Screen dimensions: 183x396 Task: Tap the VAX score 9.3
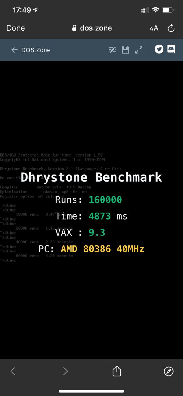pyautogui.click(x=97, y=232)
